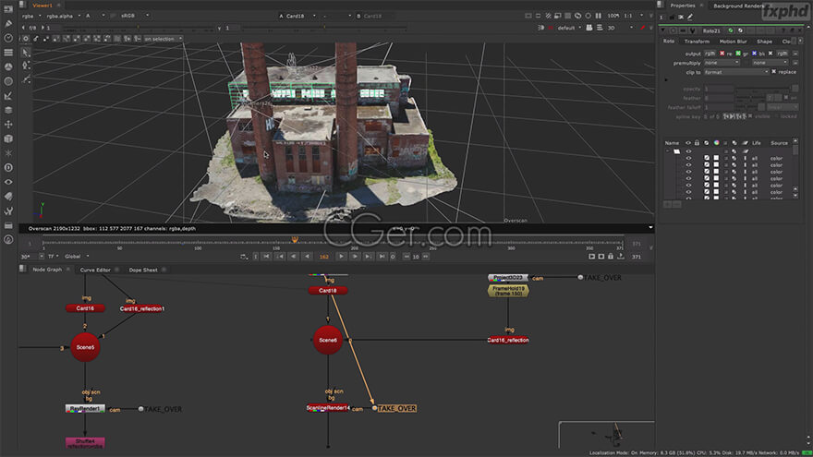Open the Global frame range dropdown

click(77, 257)
